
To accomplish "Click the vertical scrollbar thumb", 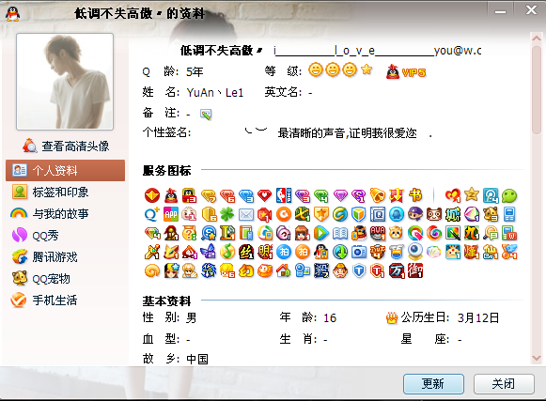I will click(537, 90).
